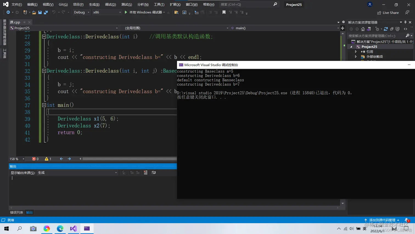The height and width of the screenshot is (234, 415).
Task: Click the Bookmark icon in toolbar
Action: coord(224,12)
